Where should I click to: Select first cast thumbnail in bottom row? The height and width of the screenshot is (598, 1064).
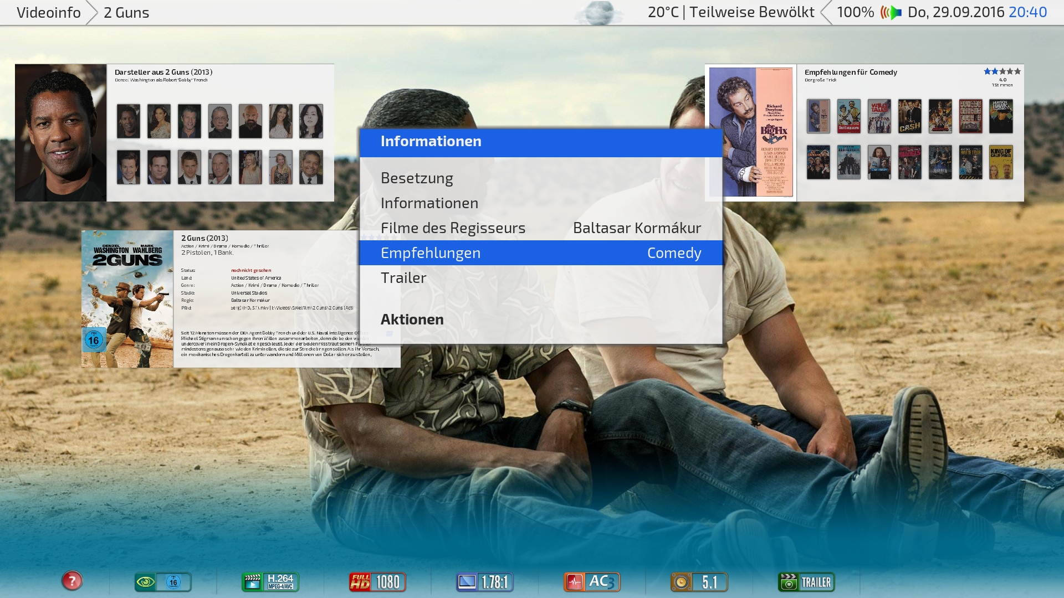129,167
